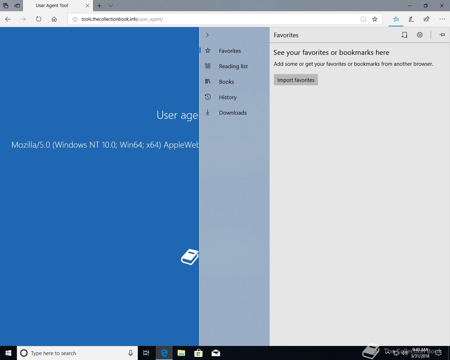Click the address bar URL

click(122, 19)
